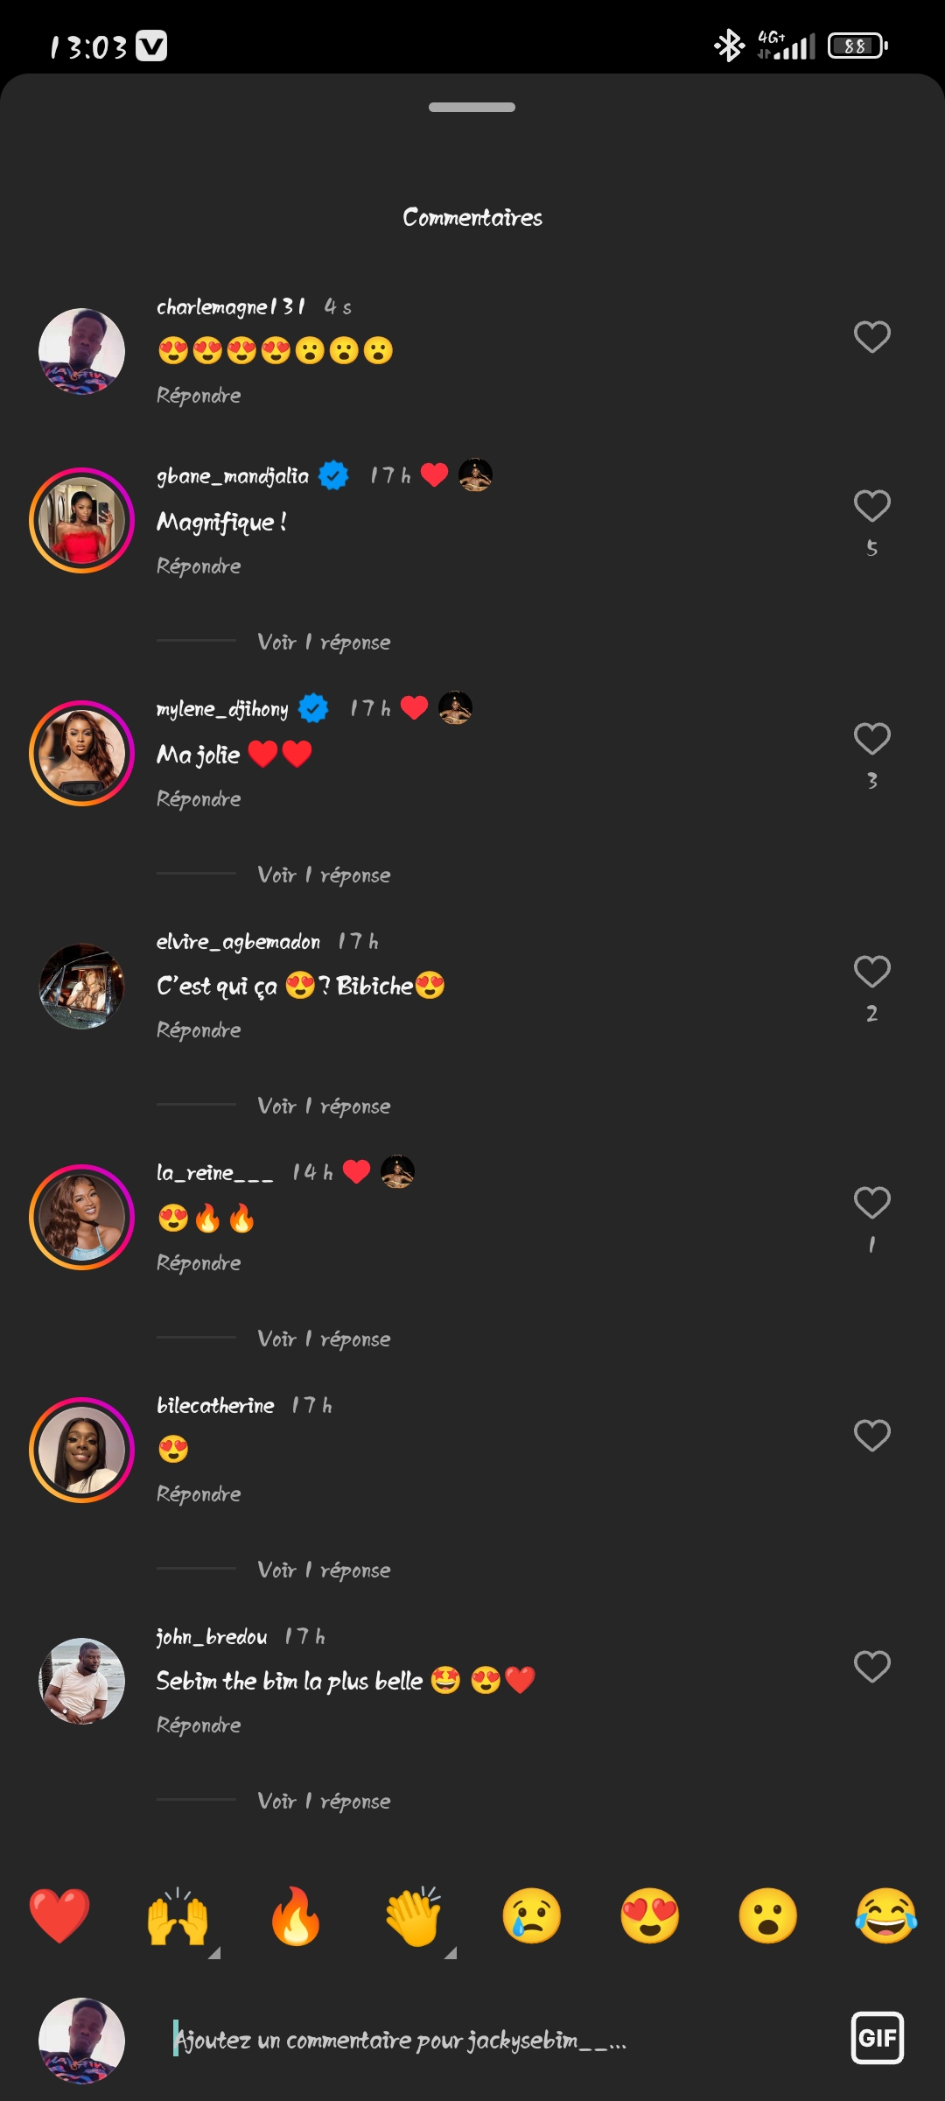The image size is (945, 2101).
Task: Insert the crying face quick emoji
Action: click(x=532, y=1915)
